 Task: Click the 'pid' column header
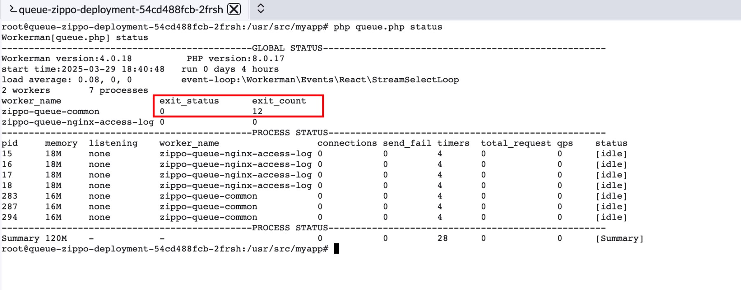(x=9, y=143)
